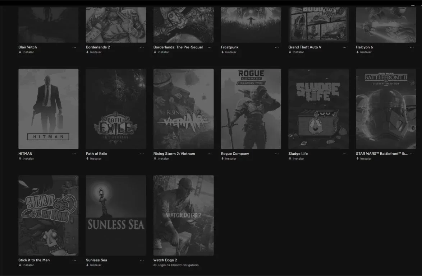Open the Halcyon 6 cover art

[x=386, y=25]
